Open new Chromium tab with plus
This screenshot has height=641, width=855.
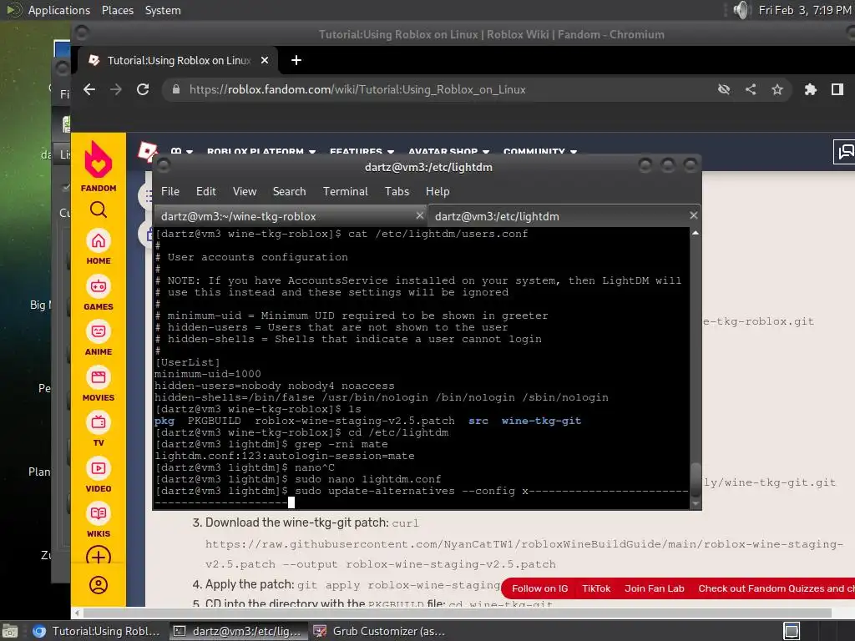(296, 60)
